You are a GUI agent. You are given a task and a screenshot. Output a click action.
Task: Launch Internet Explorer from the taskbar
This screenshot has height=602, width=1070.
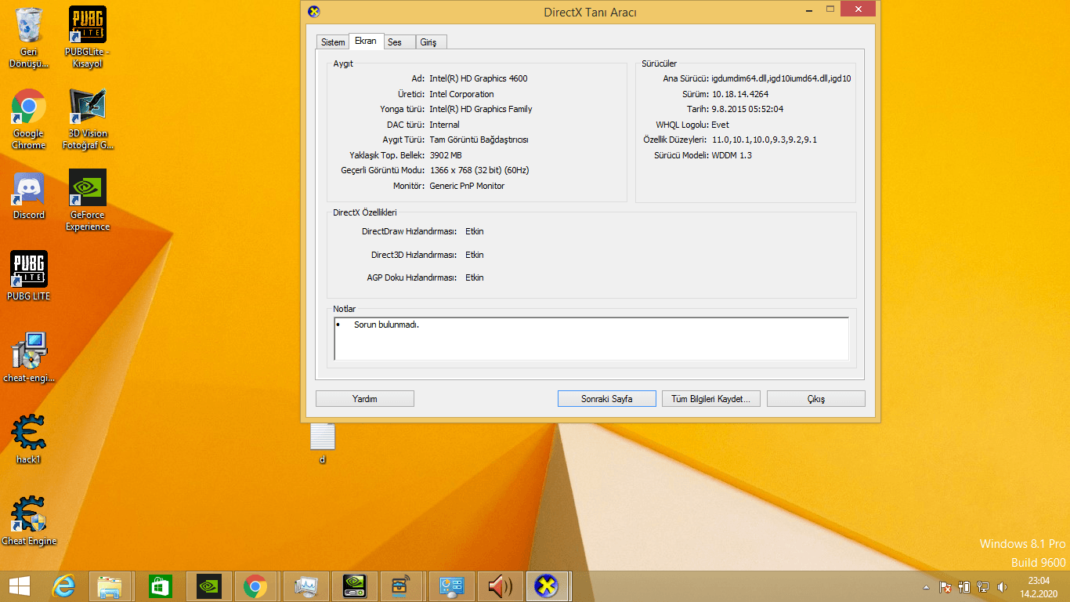point(64,586)
